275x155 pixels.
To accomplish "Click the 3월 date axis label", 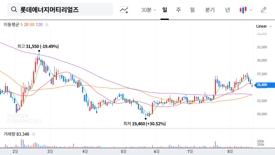I will (x=50, y=151).
